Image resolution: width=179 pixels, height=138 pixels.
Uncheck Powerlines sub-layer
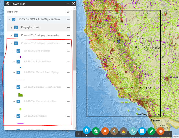18,116
